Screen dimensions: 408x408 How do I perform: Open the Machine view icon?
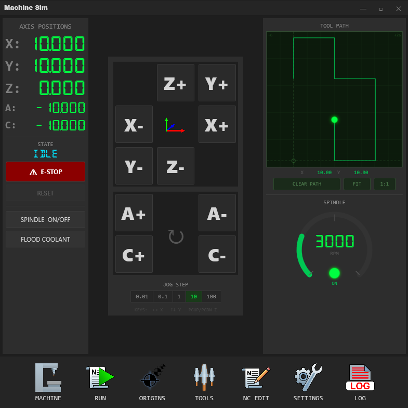click(x=48, y=377)
